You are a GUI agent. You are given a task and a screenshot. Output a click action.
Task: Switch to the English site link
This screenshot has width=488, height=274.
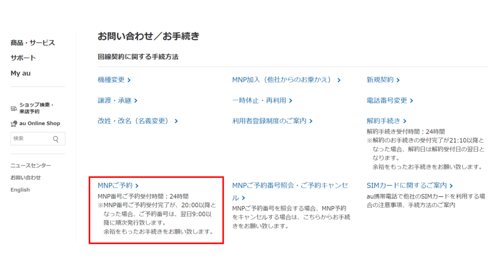coord(20,190)
